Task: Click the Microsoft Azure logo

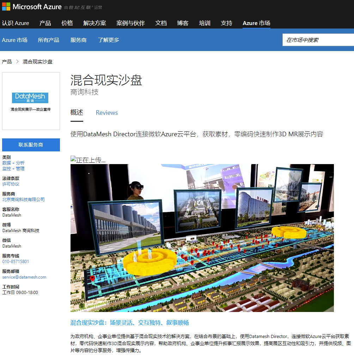Action: coord(32,7)
